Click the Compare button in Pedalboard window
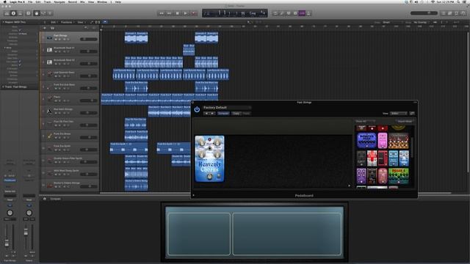Screen dimensions: 470x264 (223, 114)
